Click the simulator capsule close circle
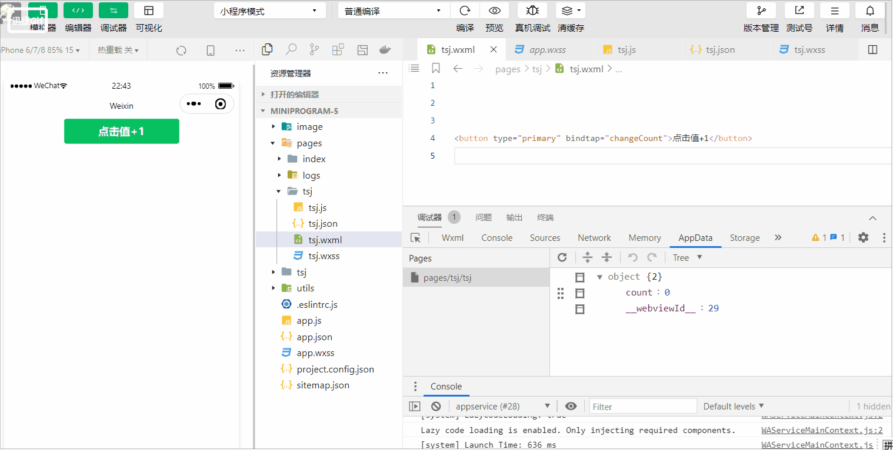 (x=221, y=104)
